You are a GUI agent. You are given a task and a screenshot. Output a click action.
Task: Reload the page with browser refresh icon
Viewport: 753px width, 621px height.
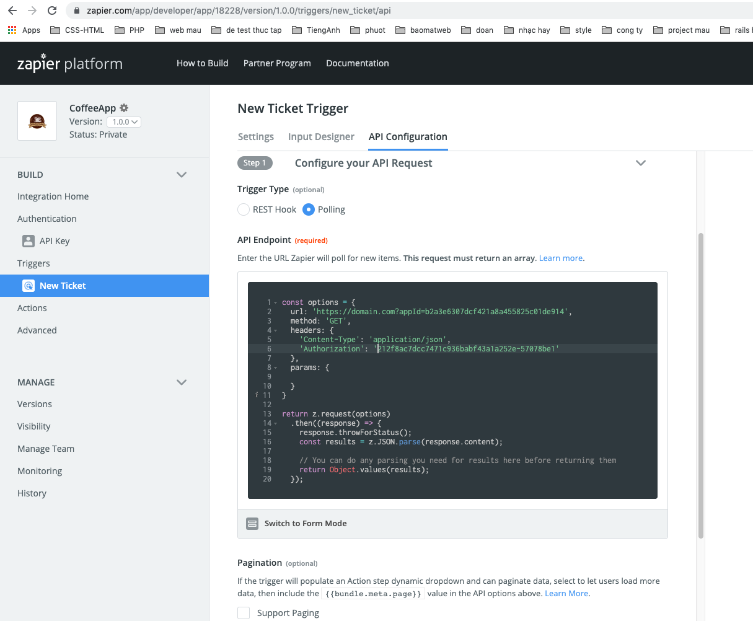pyautogui.click(x=52, y=11)
